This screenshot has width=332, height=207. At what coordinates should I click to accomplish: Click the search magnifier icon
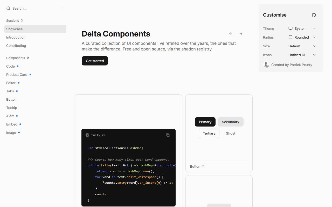[8, 8]
